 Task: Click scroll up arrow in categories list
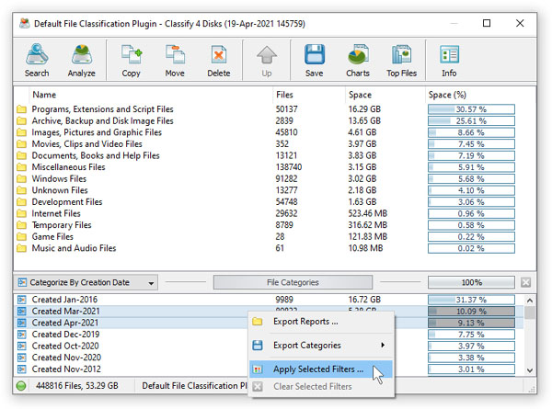530,301
